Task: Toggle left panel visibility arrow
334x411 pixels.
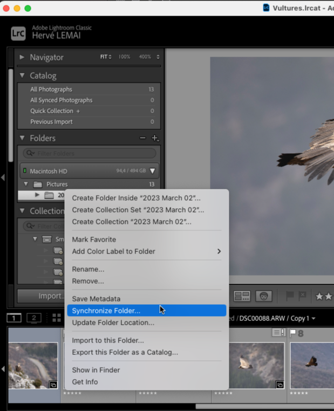Action: pos(3,177)
